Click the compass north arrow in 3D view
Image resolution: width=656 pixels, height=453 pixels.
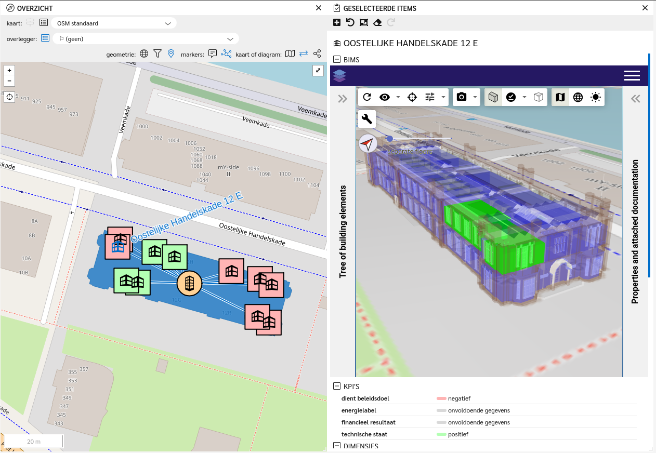point(368,143)
